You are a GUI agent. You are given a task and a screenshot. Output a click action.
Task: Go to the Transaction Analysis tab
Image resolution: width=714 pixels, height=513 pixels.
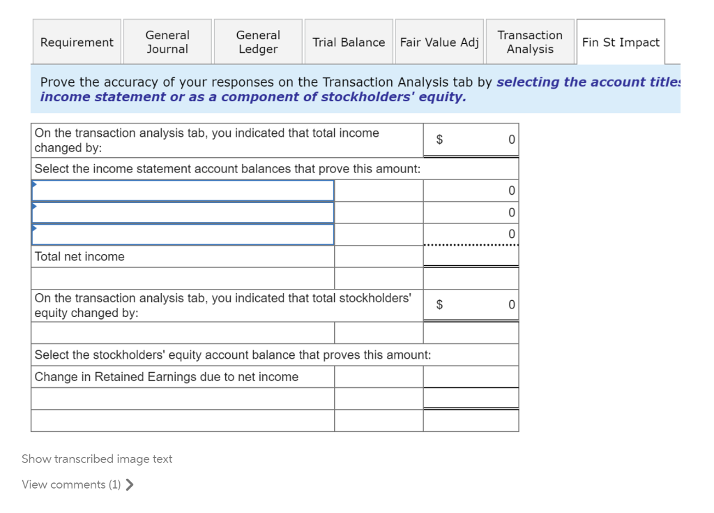(x=530, y=42)
